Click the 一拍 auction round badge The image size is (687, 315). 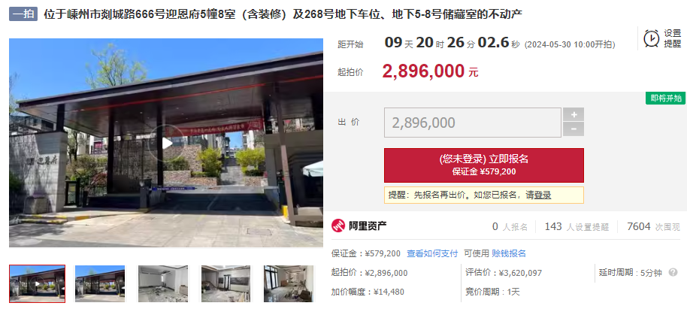23,14
